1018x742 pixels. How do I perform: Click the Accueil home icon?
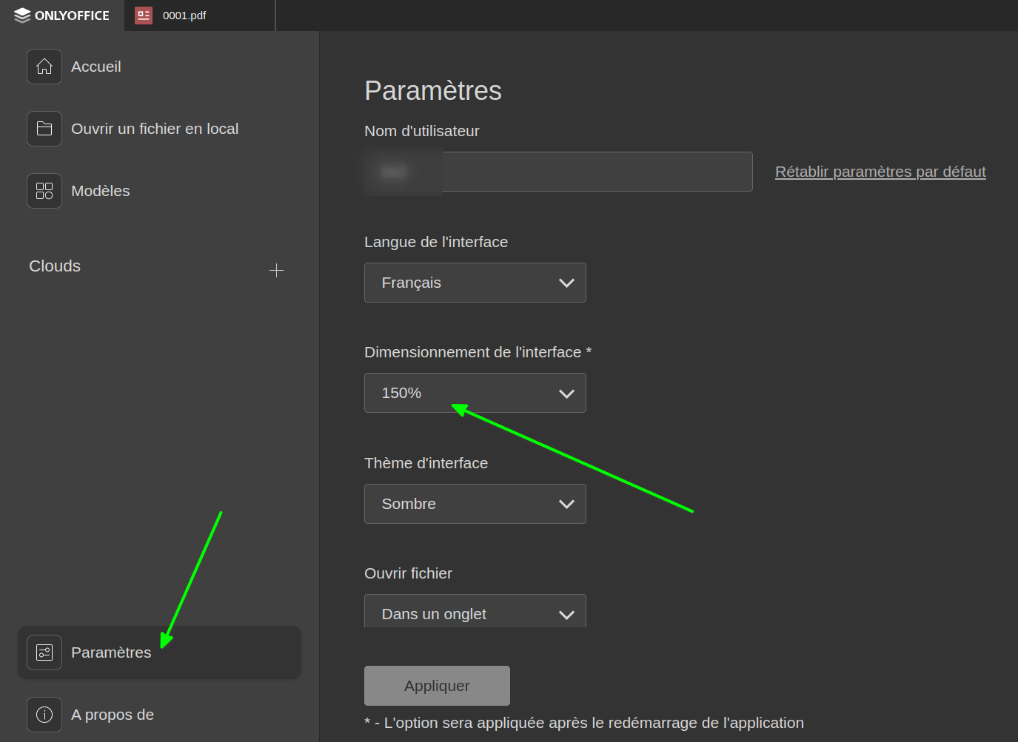(x=44, y=67)
